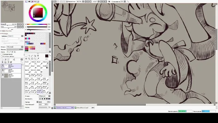Select the Eyedropper color picker tool
Viewport: 218px width, 123px height.
click(x=38, y=59)
